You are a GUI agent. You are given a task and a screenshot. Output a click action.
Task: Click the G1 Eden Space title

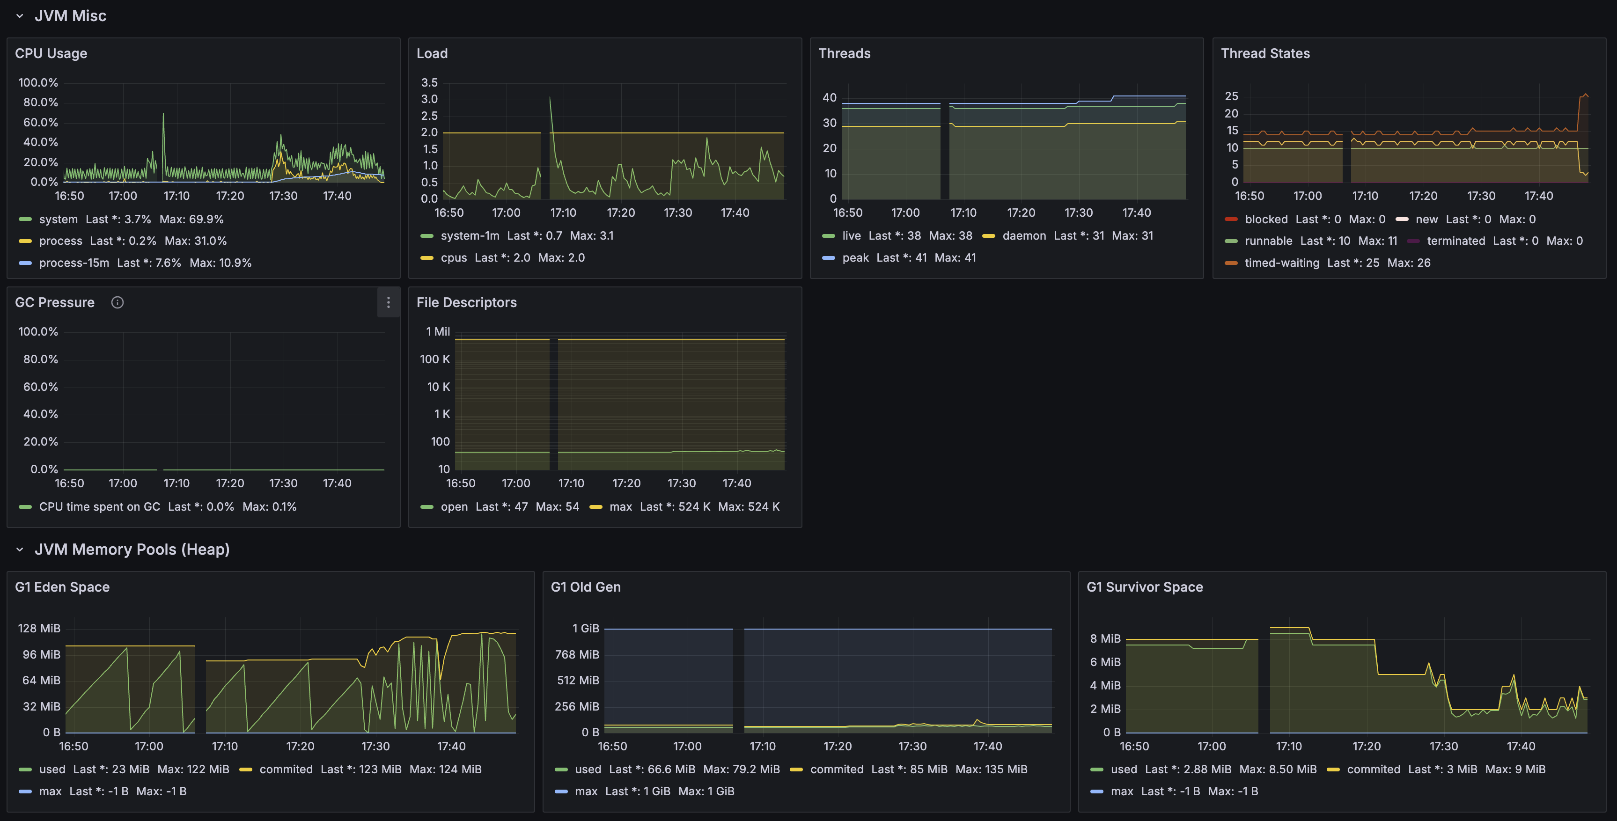(62, 587)
